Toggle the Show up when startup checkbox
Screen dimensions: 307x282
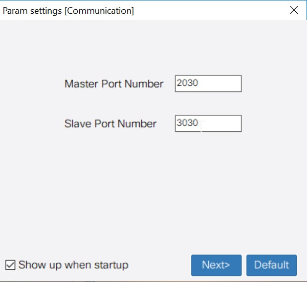10,265
